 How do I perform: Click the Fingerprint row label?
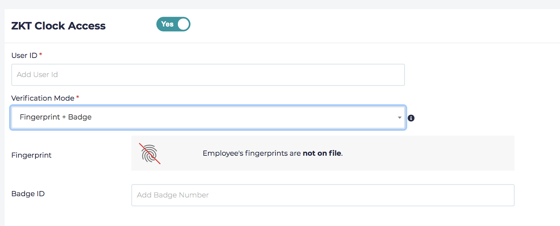point(31,155)
